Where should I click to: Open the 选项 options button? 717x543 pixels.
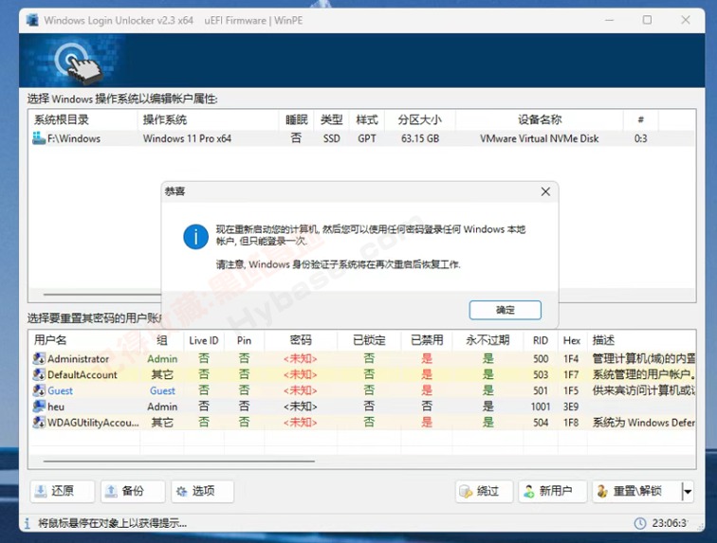[203, 491]
